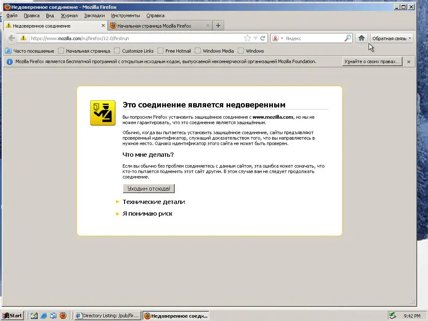Open the Журнал menu

click(69, 15)
